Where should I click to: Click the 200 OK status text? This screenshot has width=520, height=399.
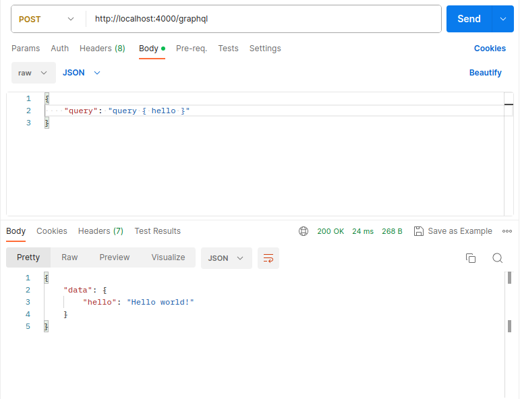[330, 231]
